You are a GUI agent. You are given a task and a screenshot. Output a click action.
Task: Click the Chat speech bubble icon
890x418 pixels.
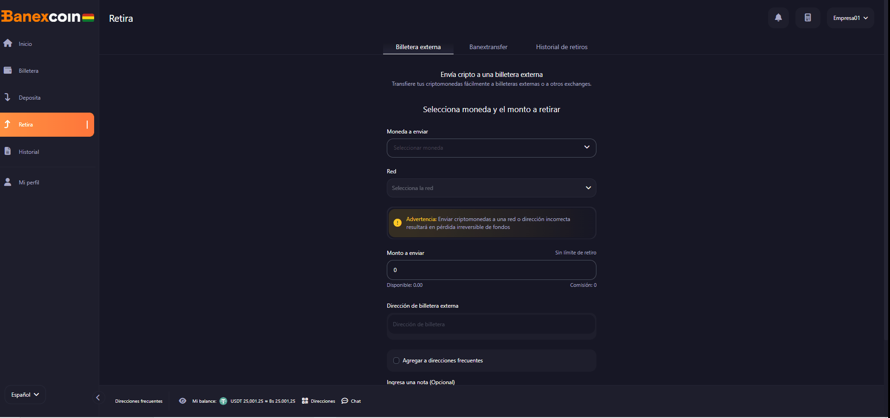coord(345,401)
